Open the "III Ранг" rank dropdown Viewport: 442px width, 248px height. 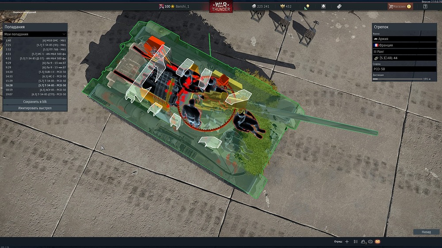point(404,52)
